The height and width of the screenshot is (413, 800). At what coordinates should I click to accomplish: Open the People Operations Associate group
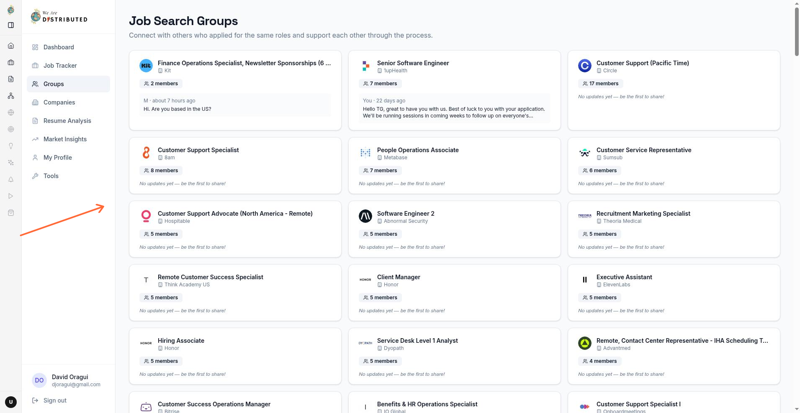click(x=418, y=150)
